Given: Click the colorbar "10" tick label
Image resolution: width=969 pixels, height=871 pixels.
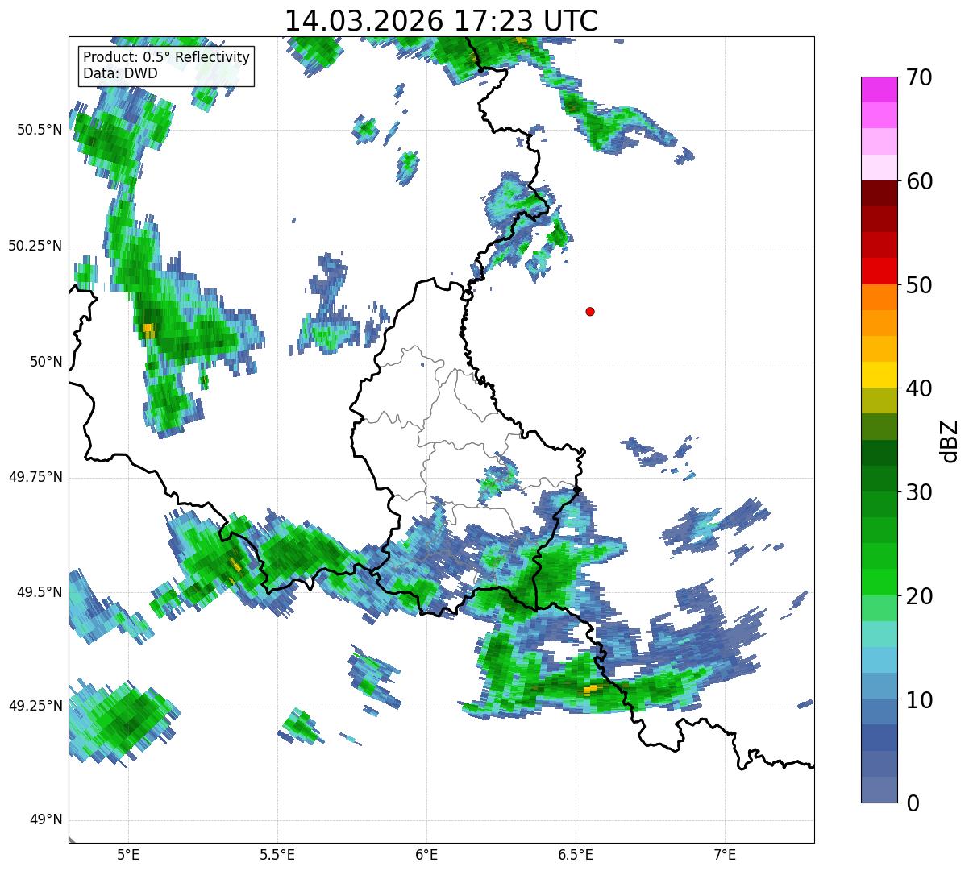Looking at the screenshot, I should 919,699.
